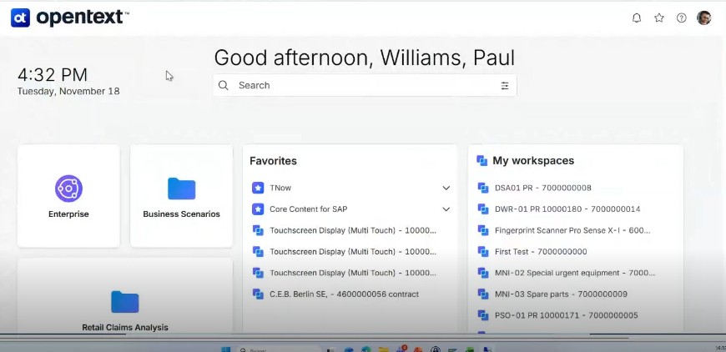726x352 pixels.
Task: Click the search magnifier icon
Action: pyautogui.click(x=223, y=85)
